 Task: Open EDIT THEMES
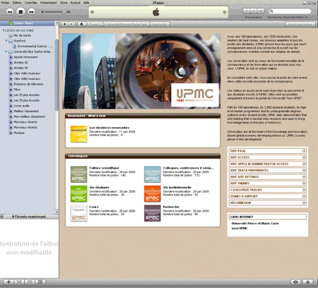click(268, 183)
